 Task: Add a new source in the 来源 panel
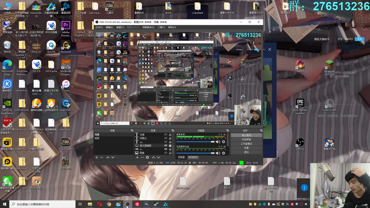137,157
